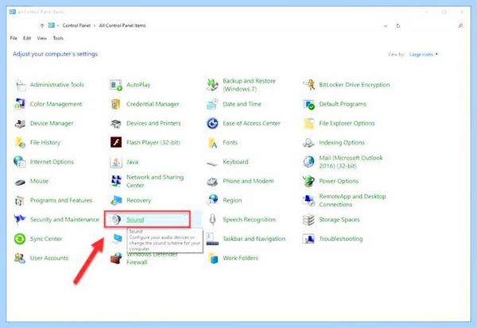This screenshot has width=477, height=328.
Task: Open Windows Defender Firewall icon
Action: click(x=116, y=258)
